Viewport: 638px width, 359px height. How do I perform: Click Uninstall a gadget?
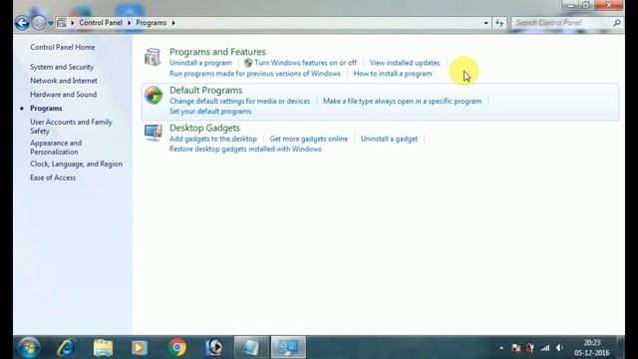389,139
